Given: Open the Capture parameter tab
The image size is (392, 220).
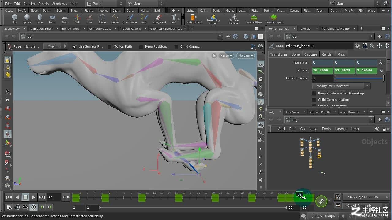Looking at the screenshot, I should point(311,54).
